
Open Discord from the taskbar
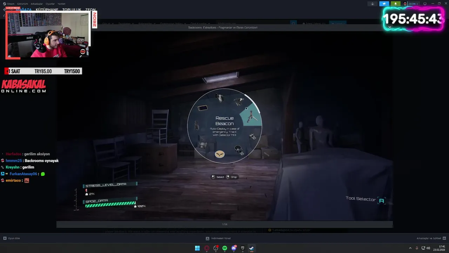click(x=234, y=248)
